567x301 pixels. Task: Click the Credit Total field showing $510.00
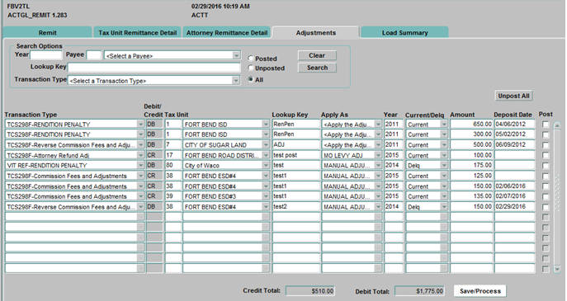point(309,291)
